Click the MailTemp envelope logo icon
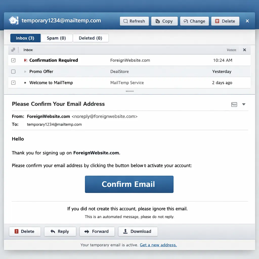The height and width of the screenshot is (259, 259). [x=13, y=21]
